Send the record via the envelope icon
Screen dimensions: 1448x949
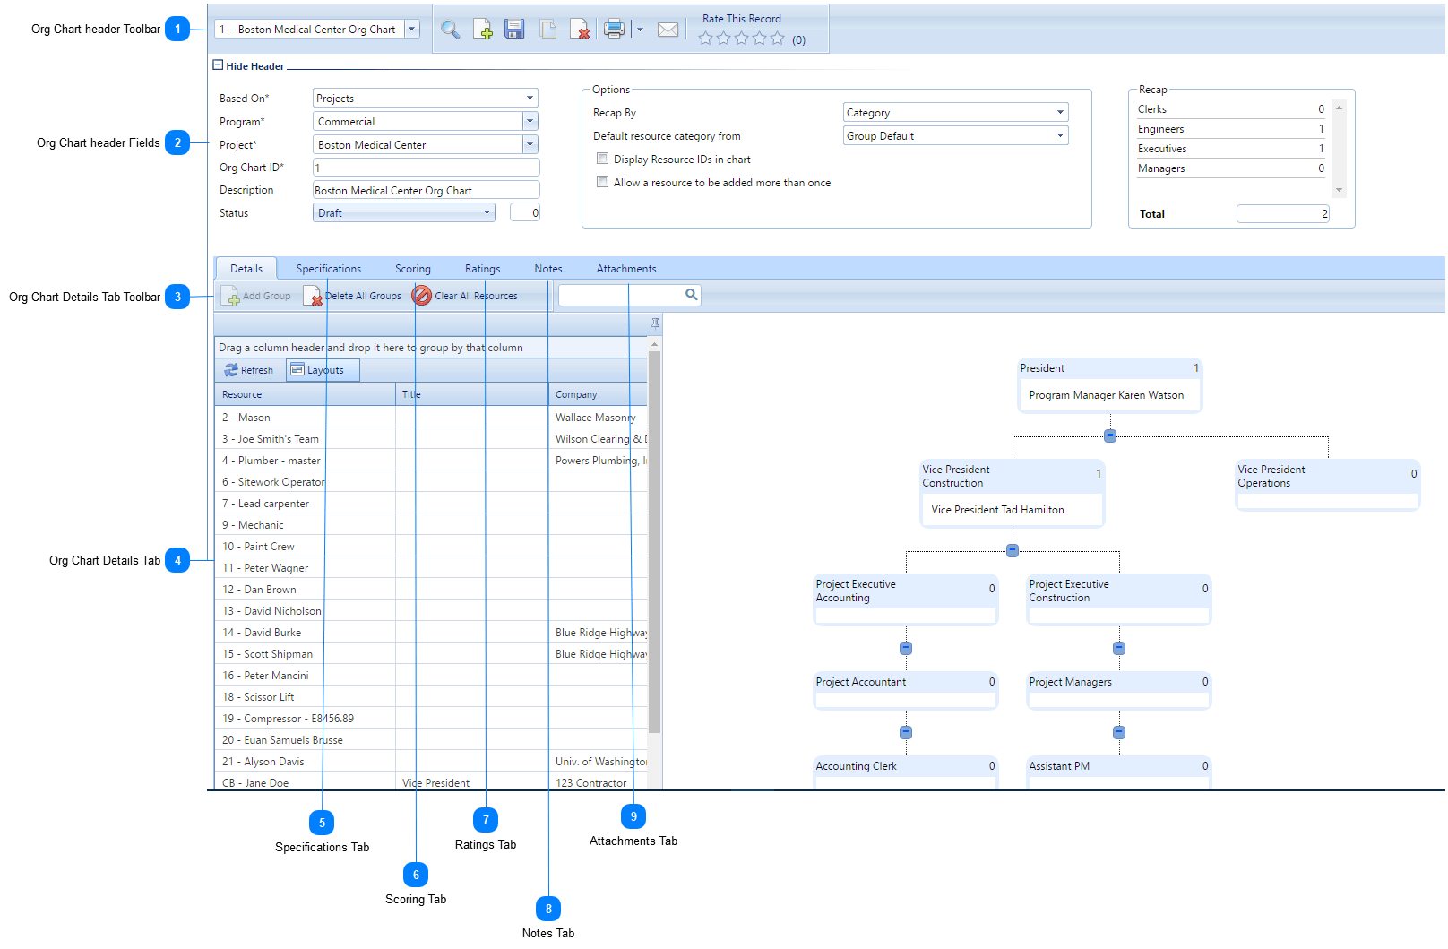[668, 30]
